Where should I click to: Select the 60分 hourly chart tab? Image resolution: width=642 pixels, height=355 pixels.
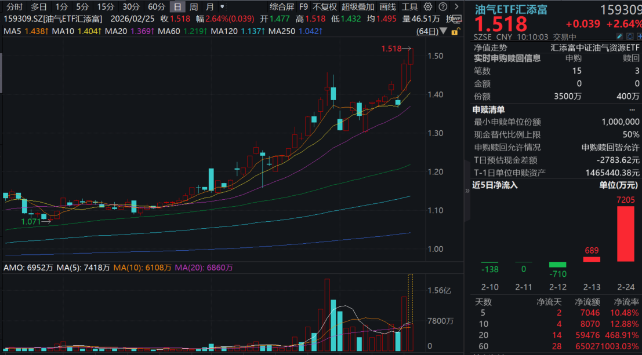pyautogui.click(x=157, y=6)
